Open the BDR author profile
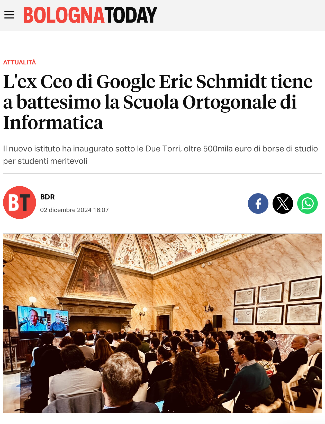 pos(48,197)
